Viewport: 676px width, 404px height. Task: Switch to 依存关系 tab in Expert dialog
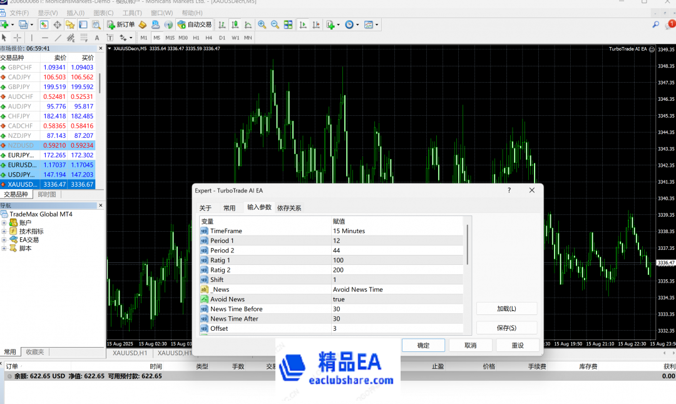click(x=289, y=208)
